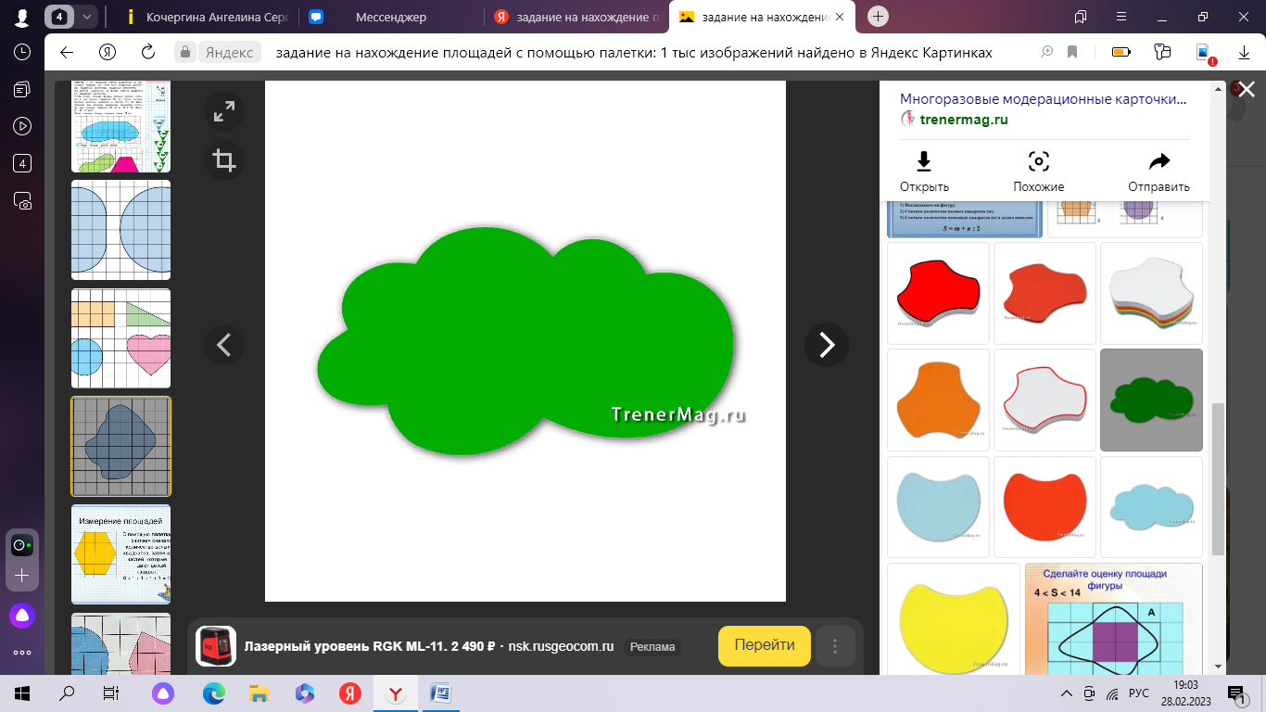This screenshot has height=712, width=1266.
Task: Open the browser extensions icon
Action: pyautogui.click(x=1162, y=52)
